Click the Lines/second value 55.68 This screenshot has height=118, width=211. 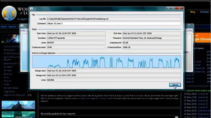pyautogui.click(x=152, y=43)
